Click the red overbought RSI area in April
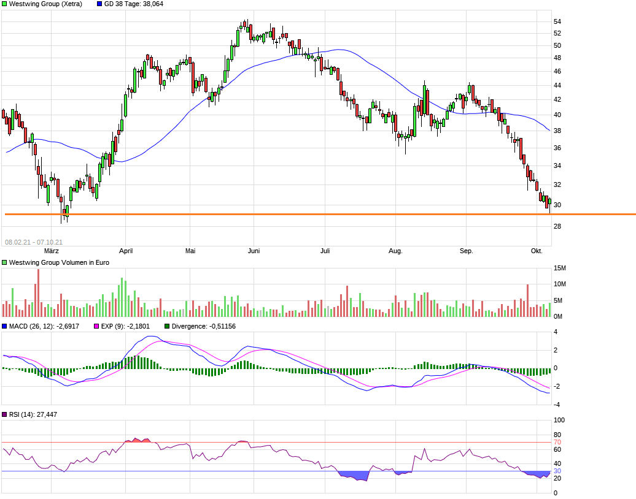Image resolution: width=636 pixels, height=499 pixels. click(137, 440)
